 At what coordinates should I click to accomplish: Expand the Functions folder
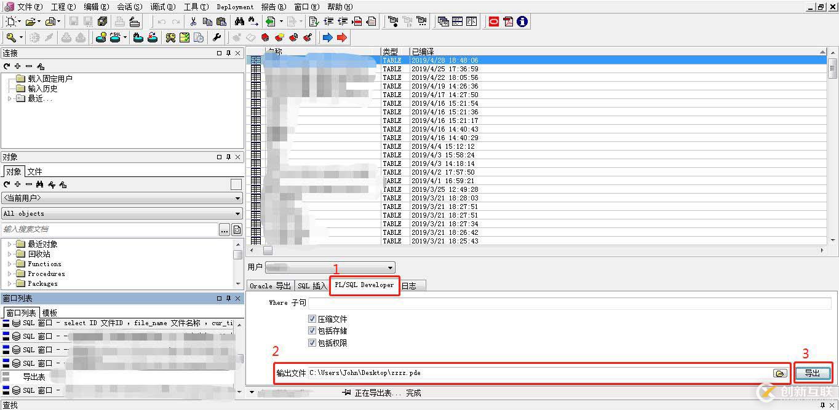tap(9, 264)
